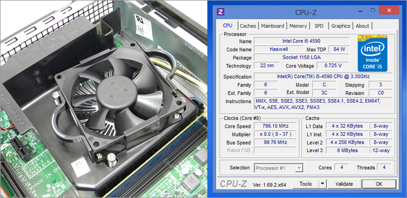407x198 pixels.
Task: Click the Package value Socket 1150 LGA
Action: (301, 57)
